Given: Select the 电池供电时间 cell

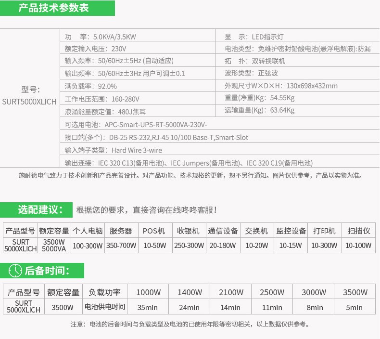Looking at the screenshot, I should [105, 307].
